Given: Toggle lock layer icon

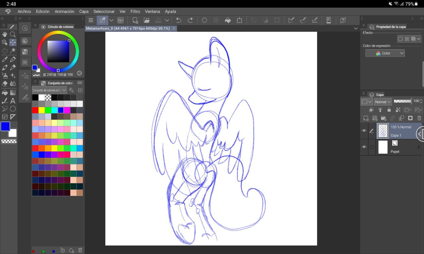Looking at the screenshot, I should coord(389,110).
